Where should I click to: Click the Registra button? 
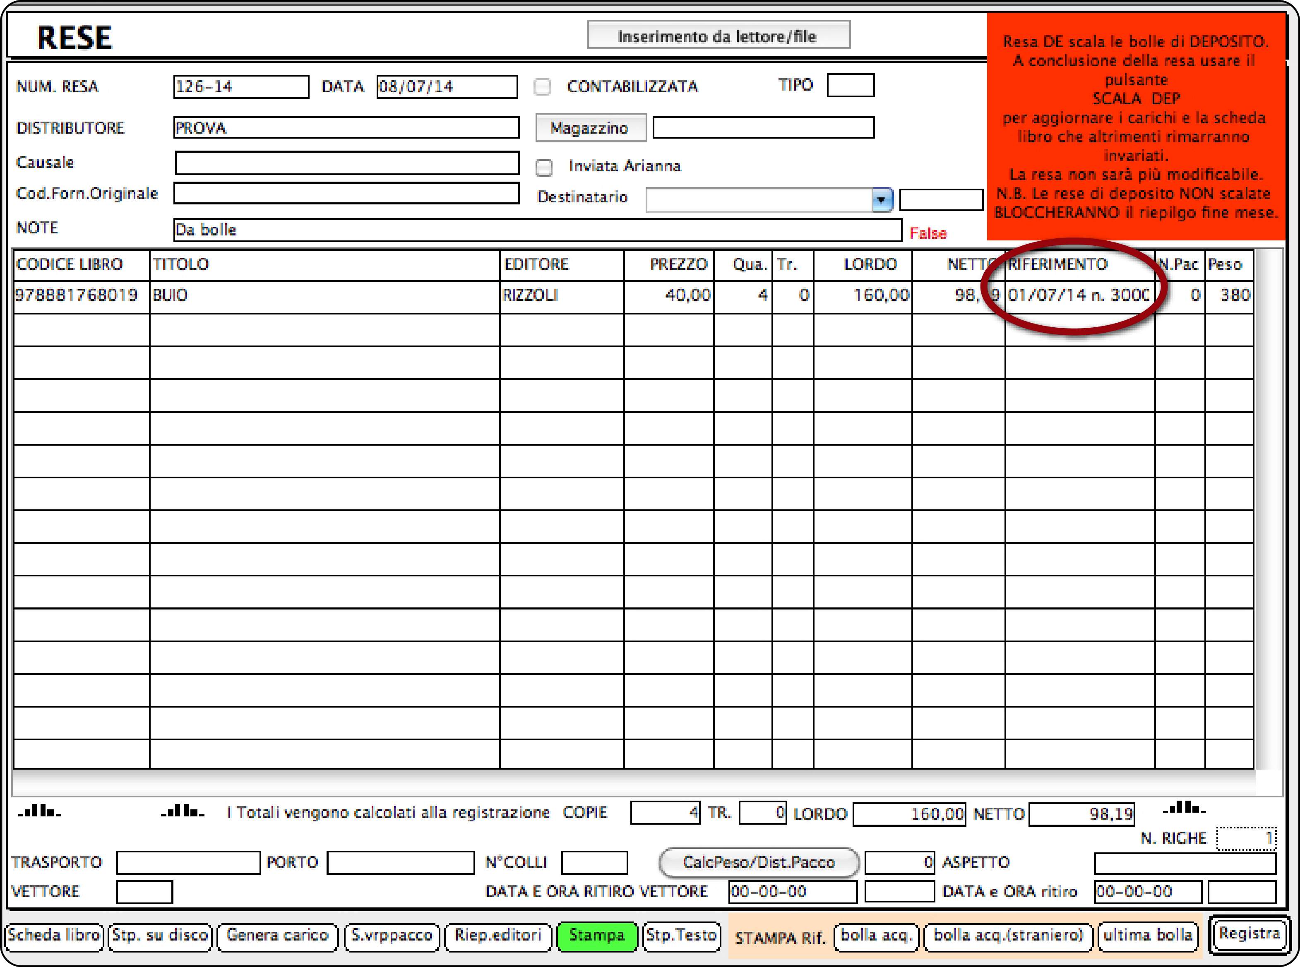click(x=1249, y=934)
